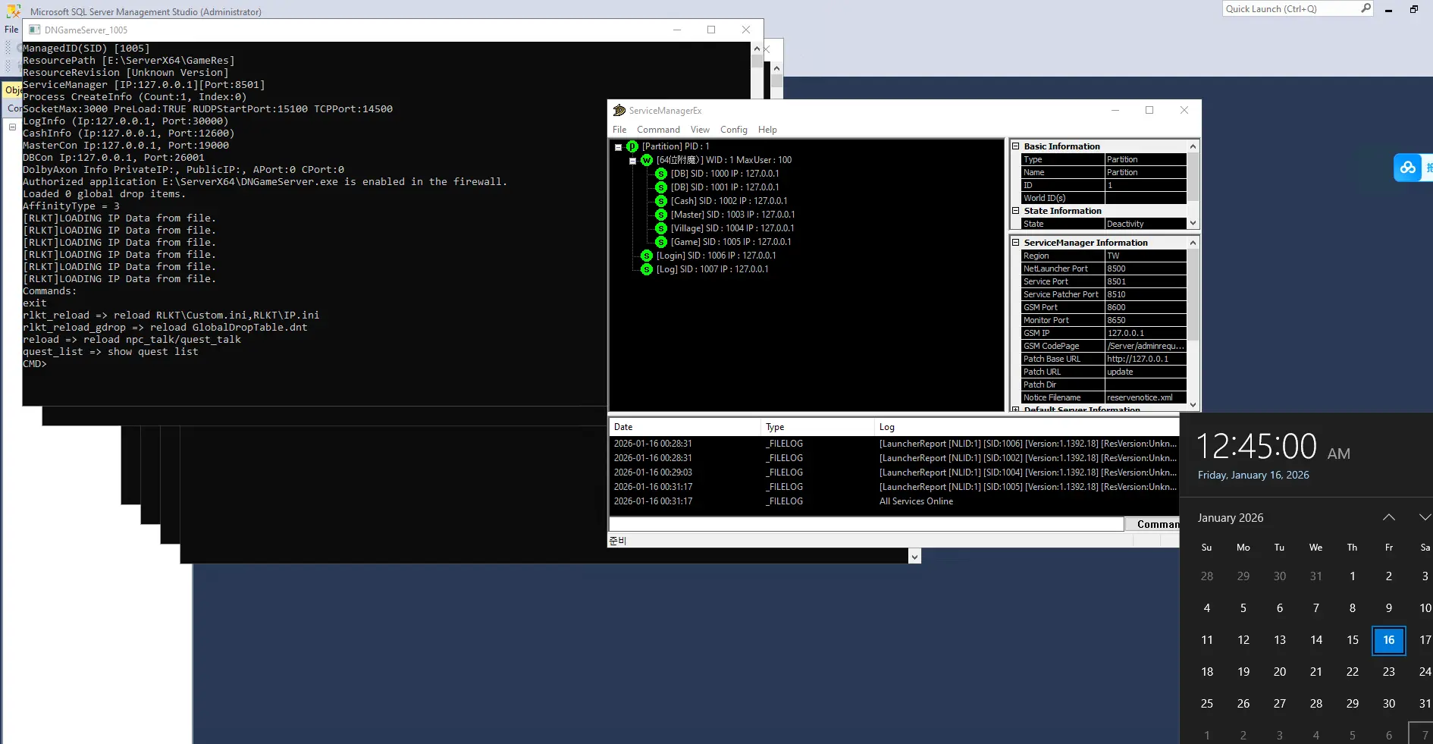Click the blue cloud widget icon at right edge
The height and width of the screenshot is (744, 1433).
1408,168
